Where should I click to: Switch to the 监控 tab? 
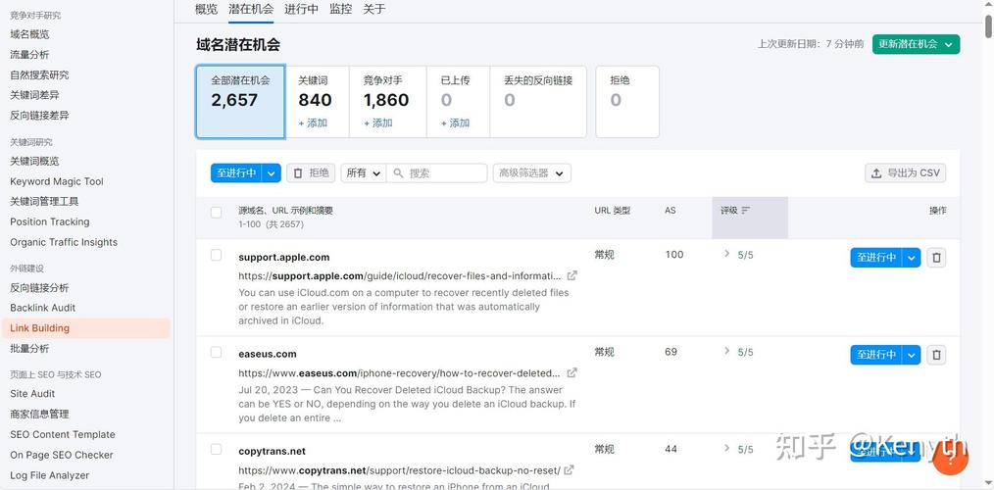[x=340, y=9]
